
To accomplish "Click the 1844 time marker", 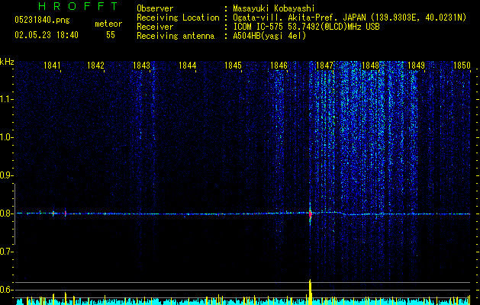I will tap(188, 66).
